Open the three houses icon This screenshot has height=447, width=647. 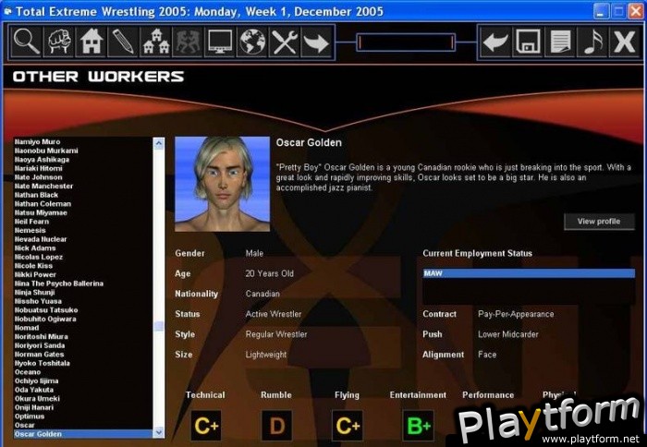(x=155, y=42)
